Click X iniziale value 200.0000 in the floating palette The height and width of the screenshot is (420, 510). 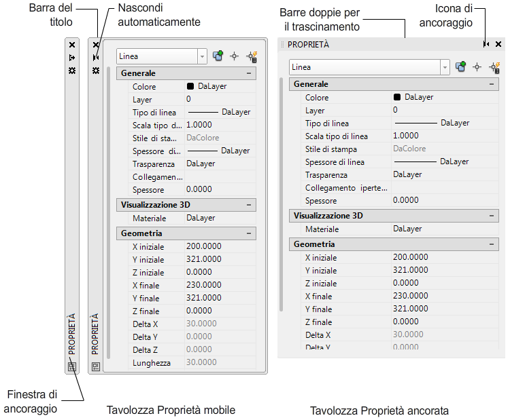point(220,246)
